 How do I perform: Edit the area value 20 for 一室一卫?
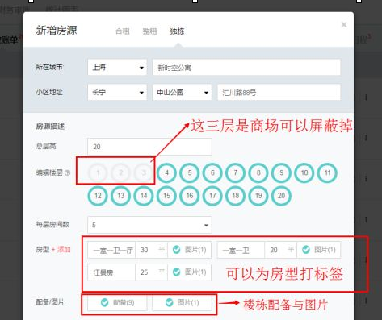click(281, 250)
